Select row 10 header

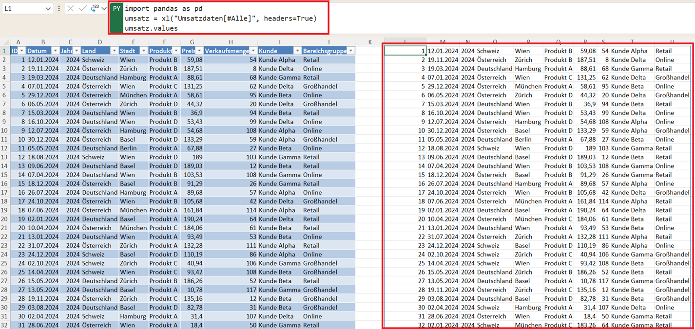click(4, 130)
